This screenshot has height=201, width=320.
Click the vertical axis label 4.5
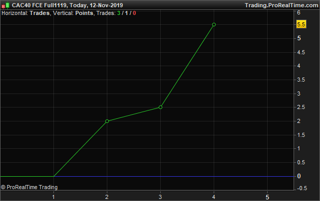(301, 52)
